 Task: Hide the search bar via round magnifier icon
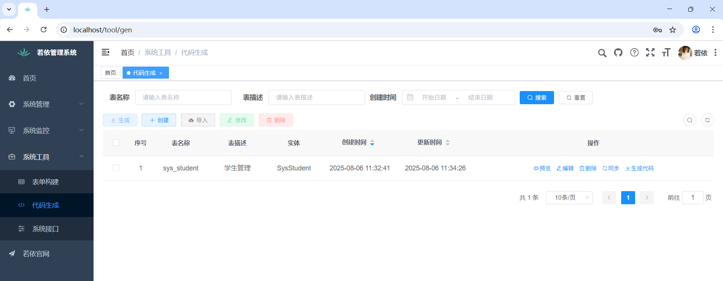[690, 120]
